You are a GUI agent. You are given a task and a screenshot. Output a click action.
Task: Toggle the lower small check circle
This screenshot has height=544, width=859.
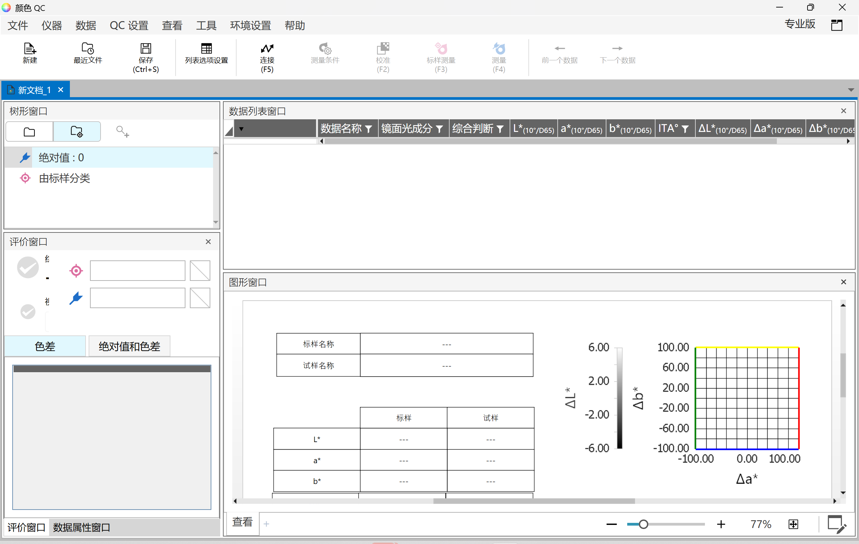click(28, 312)
